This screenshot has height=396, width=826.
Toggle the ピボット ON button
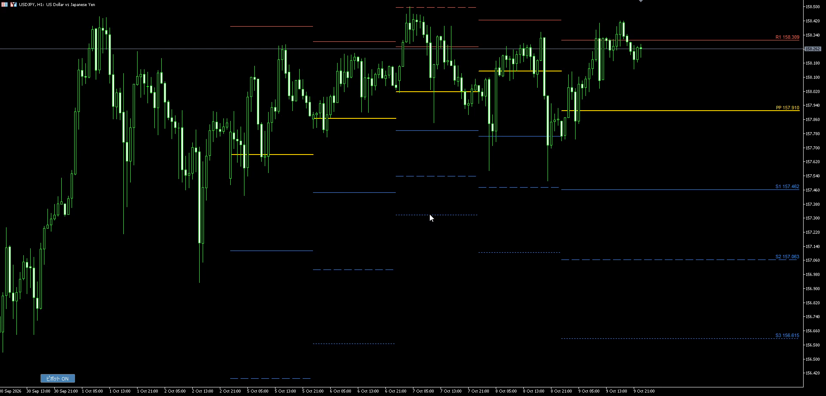(x=58, y=379)
